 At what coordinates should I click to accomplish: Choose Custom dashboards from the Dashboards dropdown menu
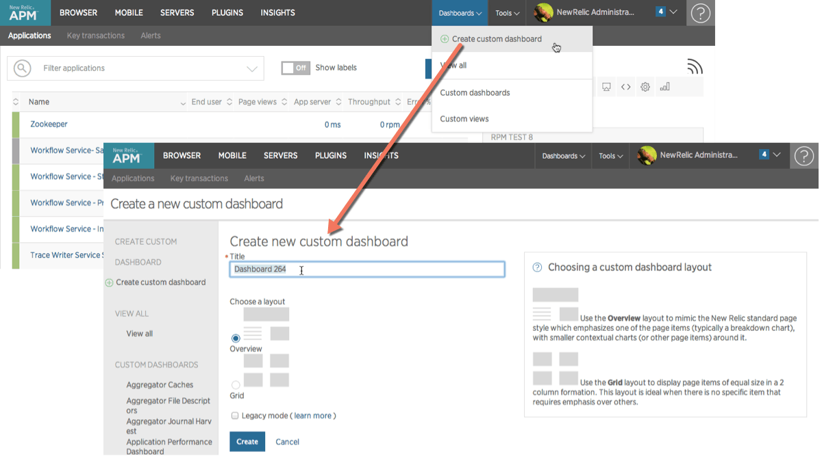[512, 92]
